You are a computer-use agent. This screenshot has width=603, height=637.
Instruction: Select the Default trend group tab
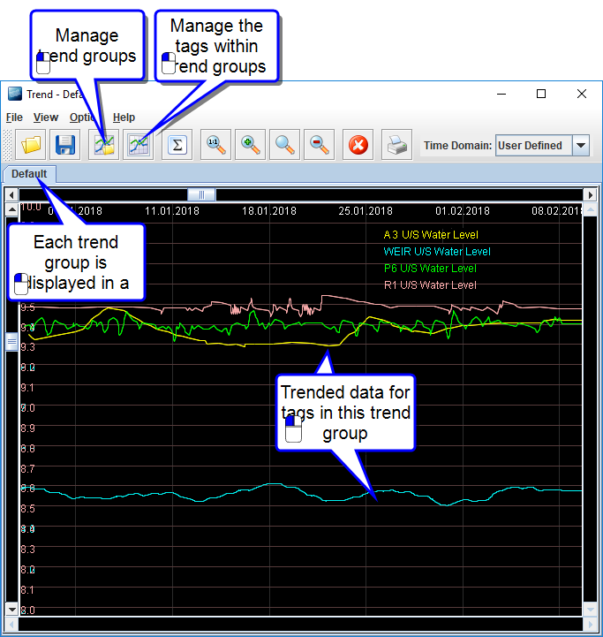(x=29, y=173)
